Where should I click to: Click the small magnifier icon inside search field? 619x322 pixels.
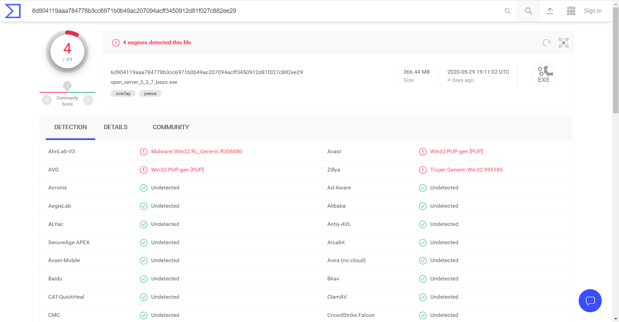pyautogui.click(x=508, y=11)
